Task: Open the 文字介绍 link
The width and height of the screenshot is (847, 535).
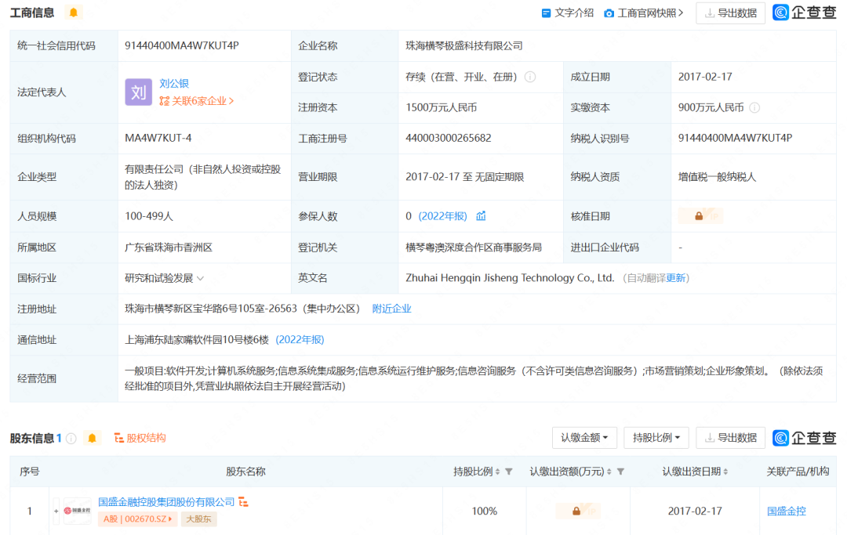Action: coord(567,13)
